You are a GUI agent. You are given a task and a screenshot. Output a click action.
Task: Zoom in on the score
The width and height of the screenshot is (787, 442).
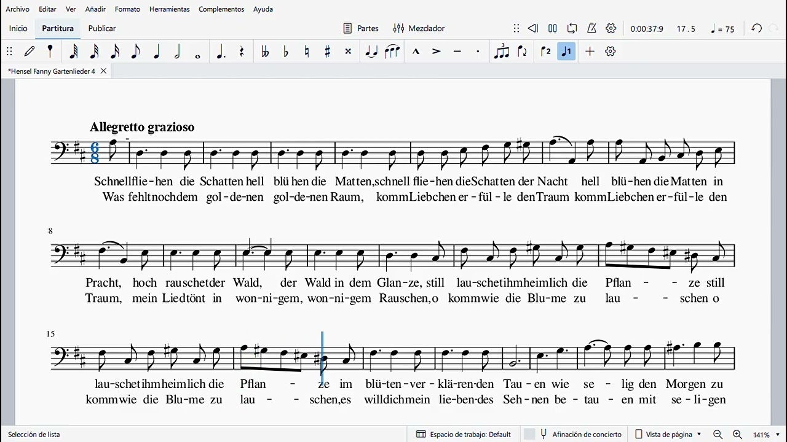point(737,434)
